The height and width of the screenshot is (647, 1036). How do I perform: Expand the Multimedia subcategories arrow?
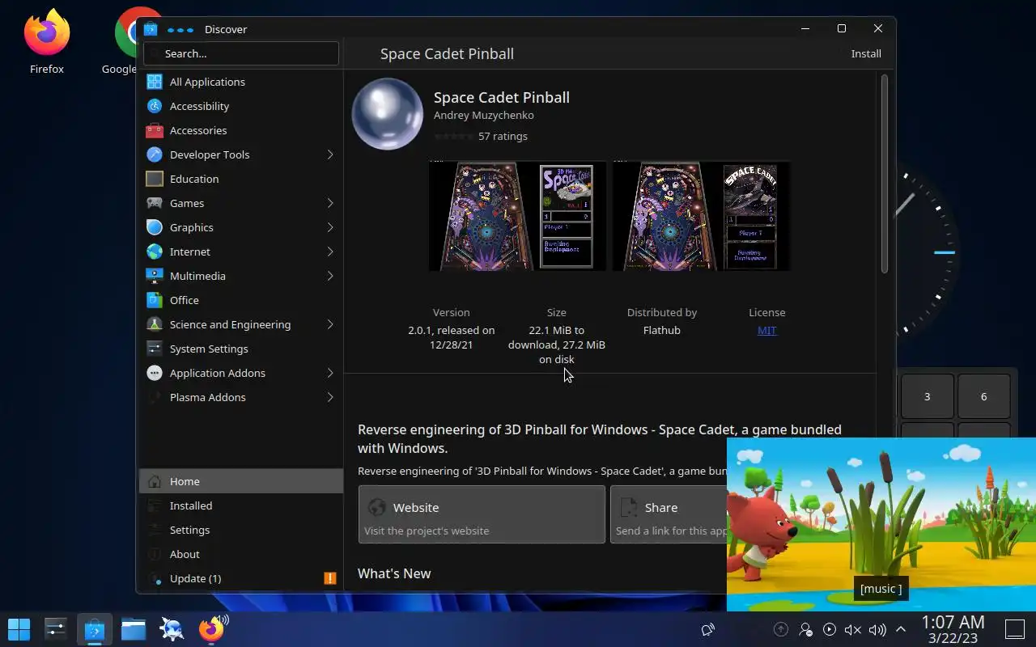coord(330,276)
